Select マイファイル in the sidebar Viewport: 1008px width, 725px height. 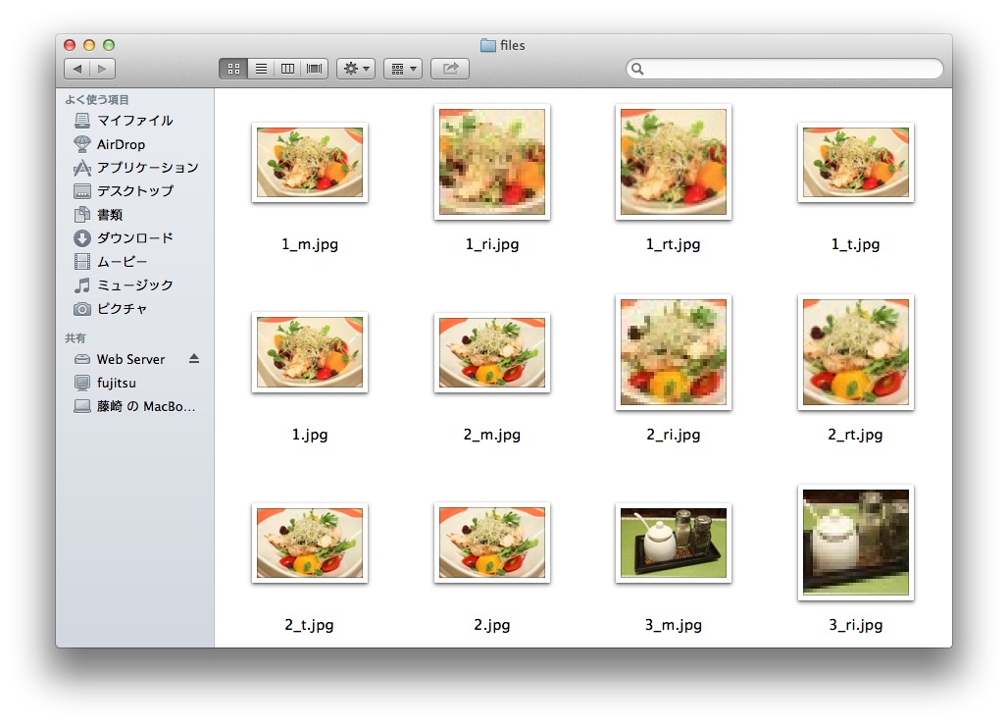coord(134,121)
